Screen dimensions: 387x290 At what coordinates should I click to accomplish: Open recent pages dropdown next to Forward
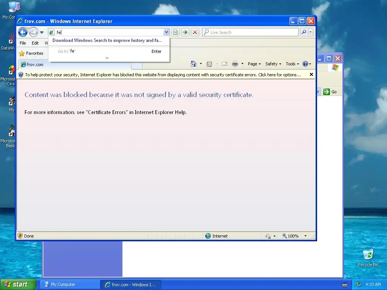coord(42,32)
